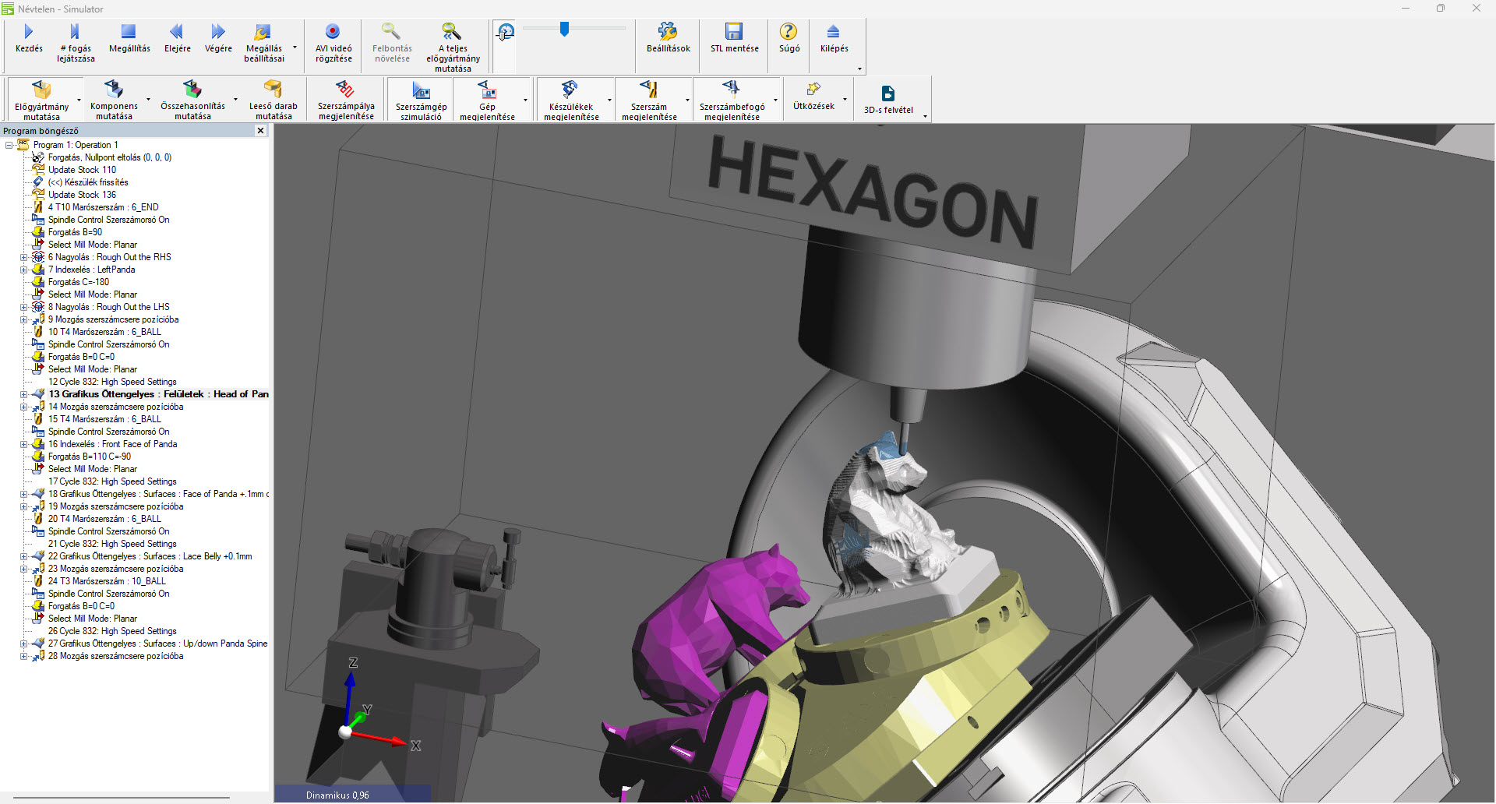Toggle Szerszámgép szimuláció machine simulation

(421, 100)
